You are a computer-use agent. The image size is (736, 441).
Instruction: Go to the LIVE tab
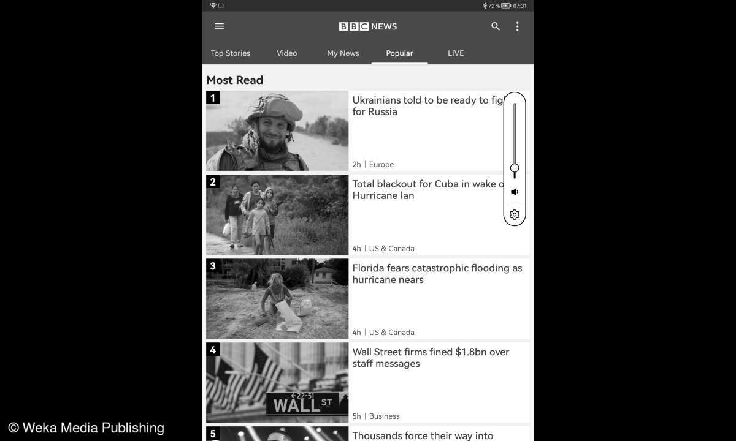point(456,53)
